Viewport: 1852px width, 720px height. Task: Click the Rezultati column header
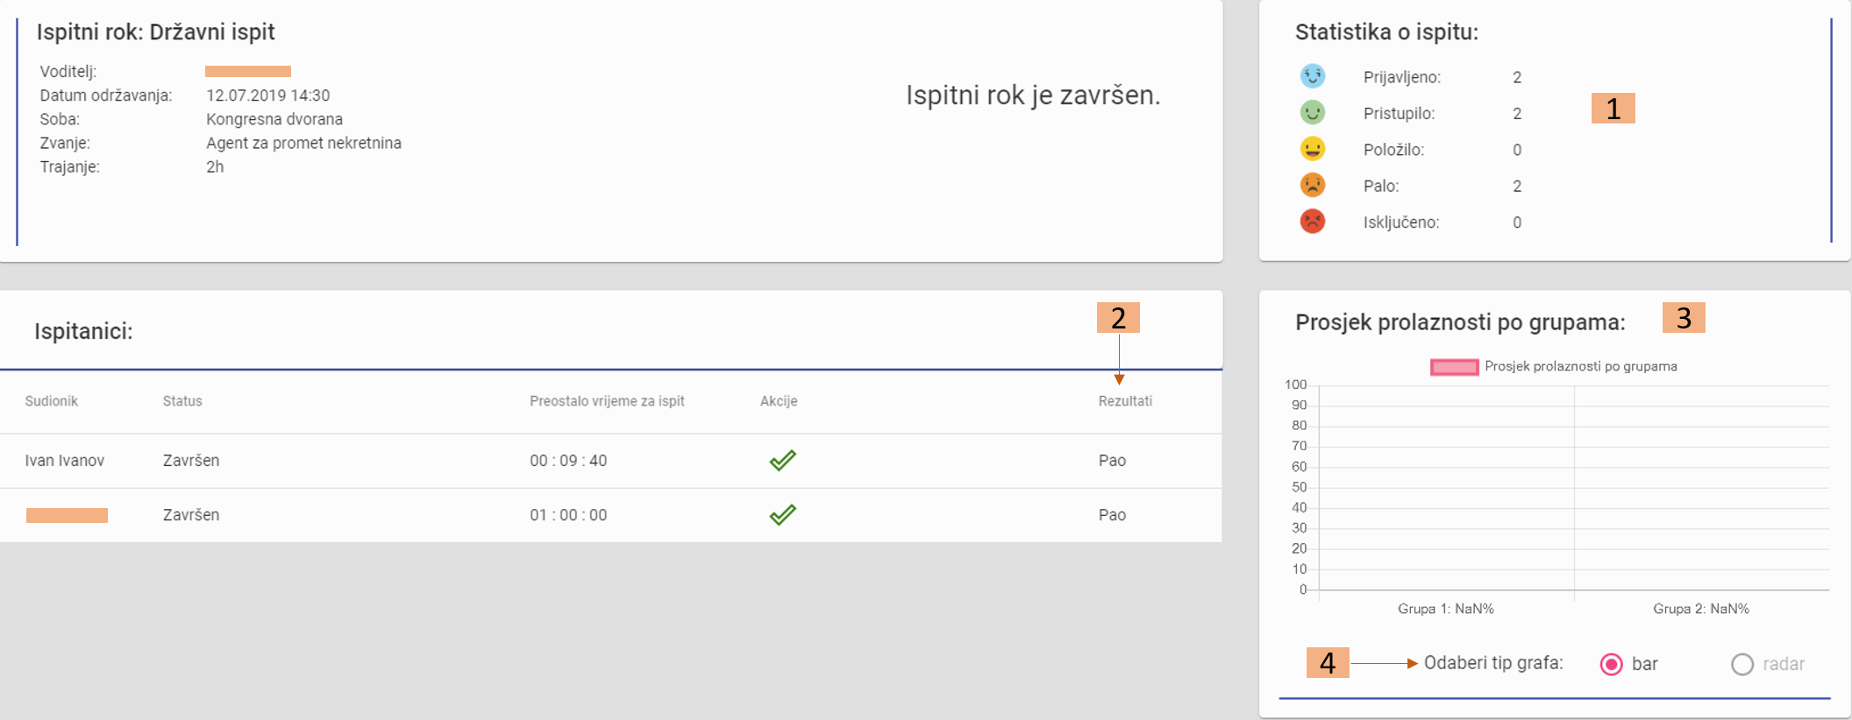tap(1125, 401)
